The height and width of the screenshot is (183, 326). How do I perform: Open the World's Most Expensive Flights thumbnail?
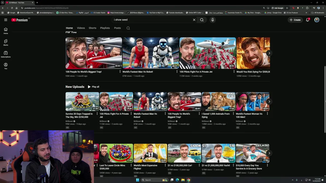[151, 153]
